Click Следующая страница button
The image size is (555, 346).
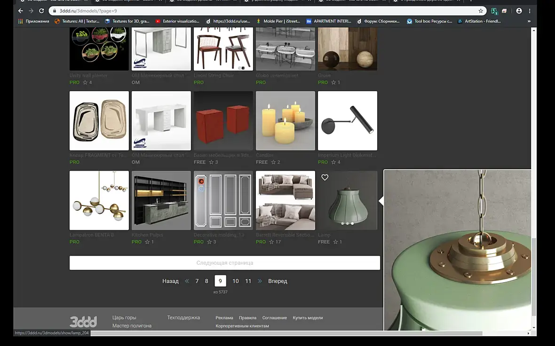(x=225, y=263)
